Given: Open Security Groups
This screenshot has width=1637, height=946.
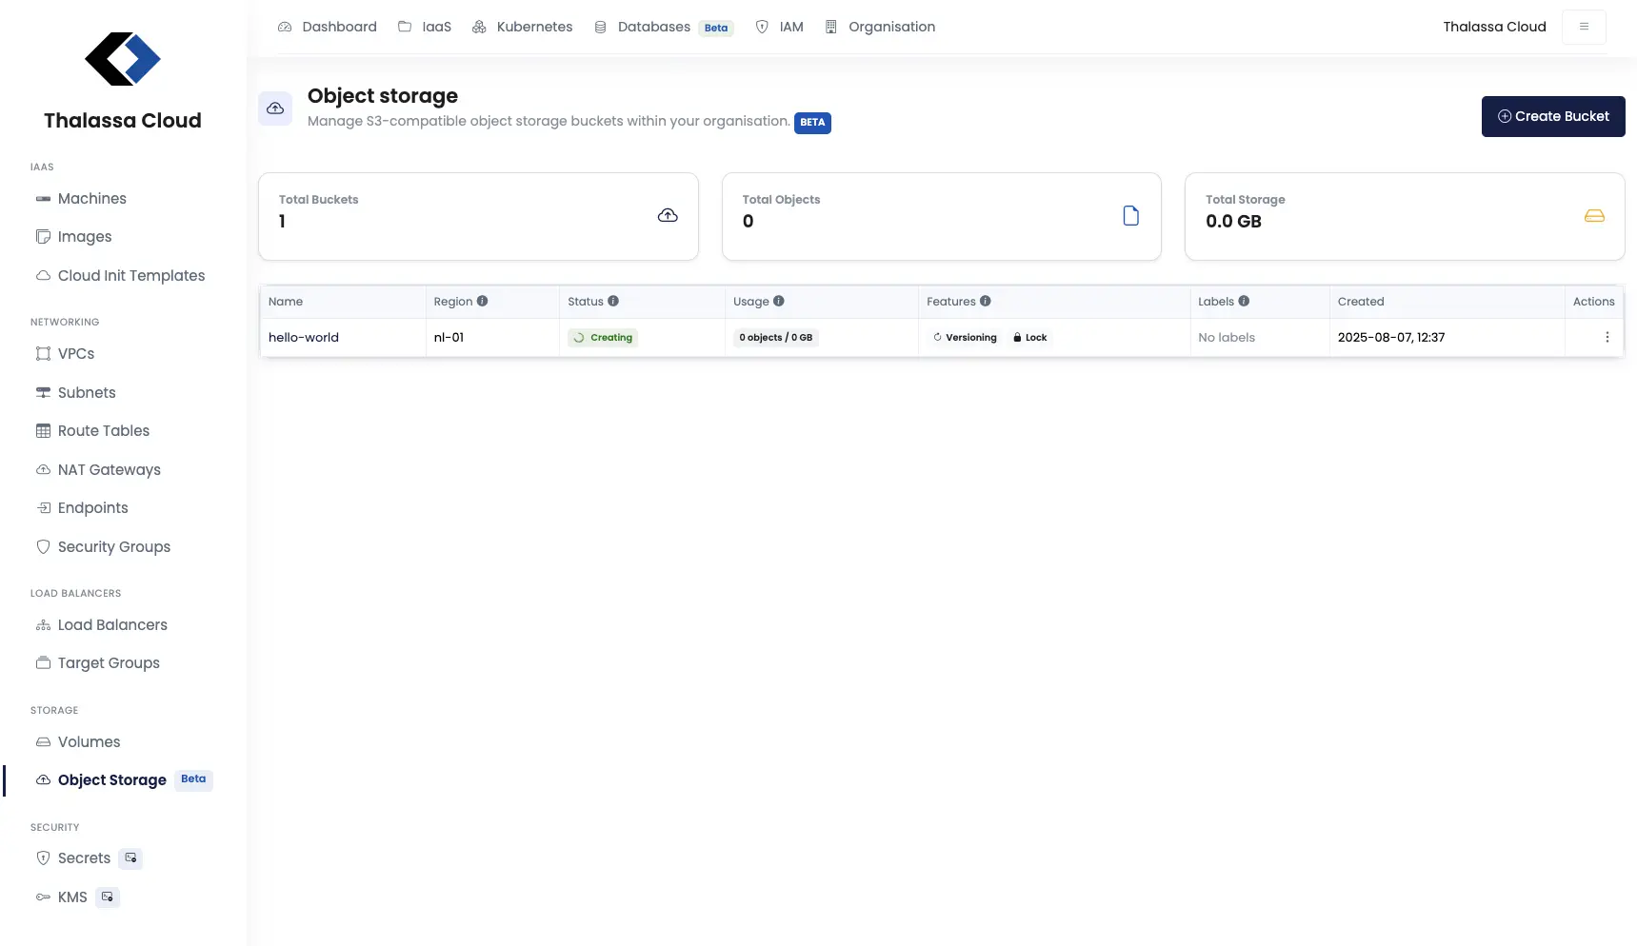Looking at the screenshot, I should click(113, 546).
